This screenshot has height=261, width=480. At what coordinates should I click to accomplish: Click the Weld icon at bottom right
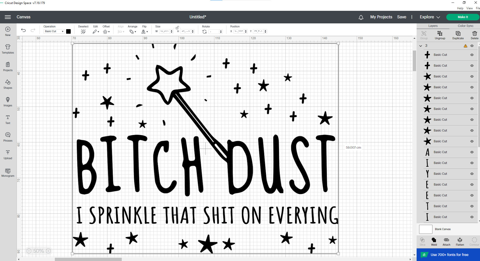point(433,241)
